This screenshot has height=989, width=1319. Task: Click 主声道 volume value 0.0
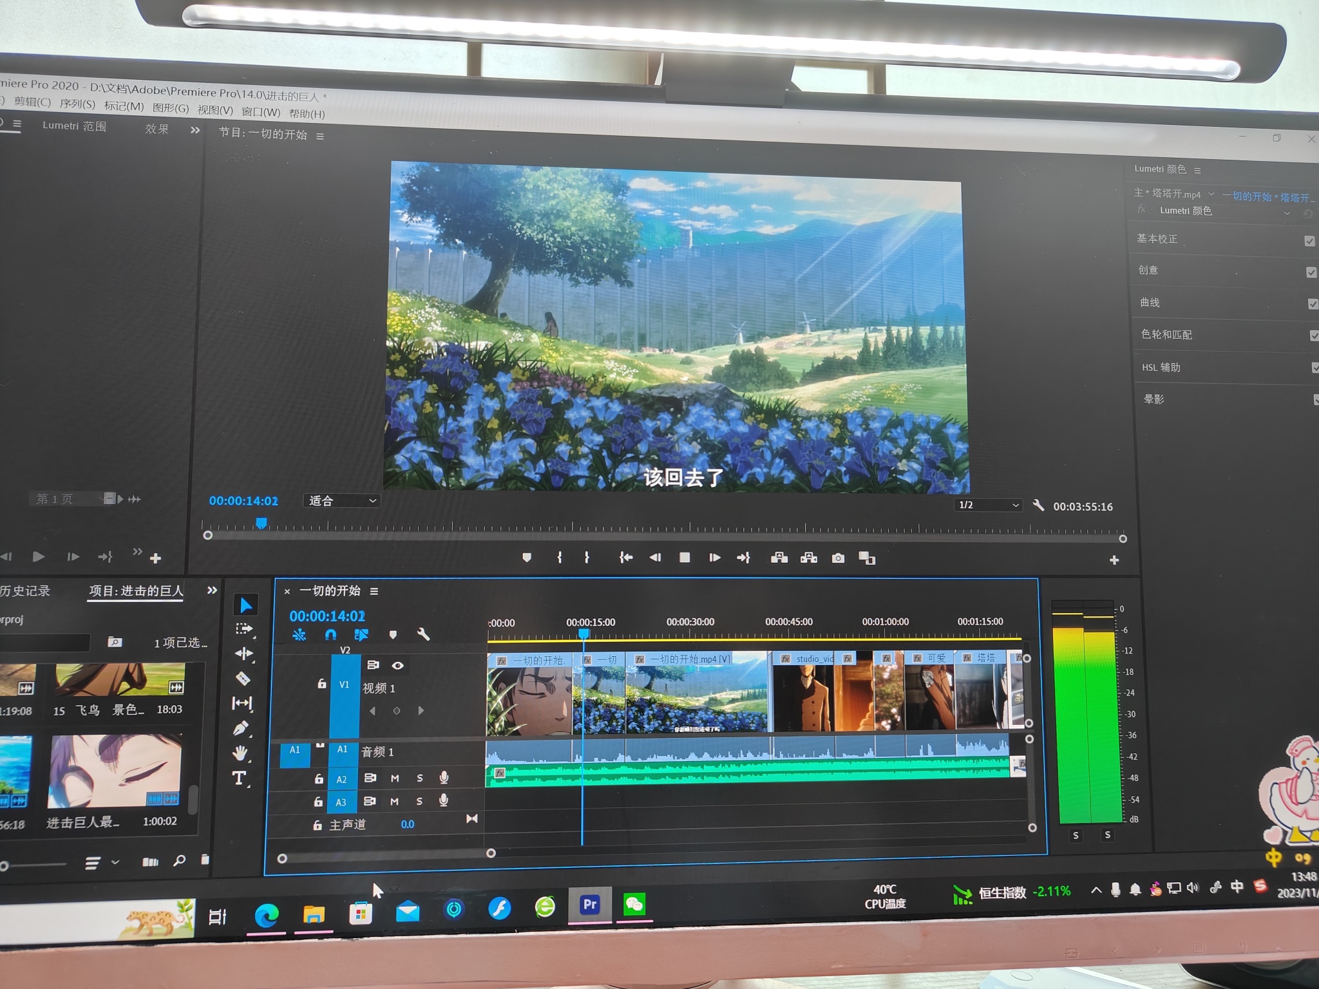[x=408, y=824]
